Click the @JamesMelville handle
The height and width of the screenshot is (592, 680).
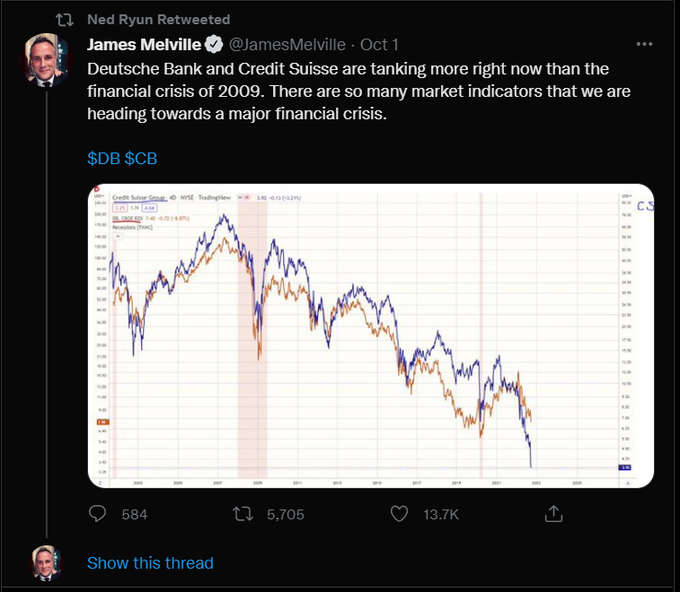pos(287,45)
